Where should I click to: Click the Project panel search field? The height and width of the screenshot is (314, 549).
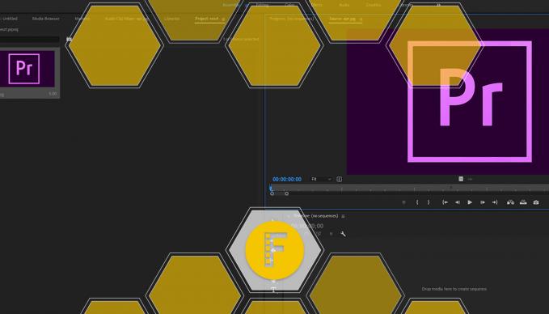pos(29,39)
